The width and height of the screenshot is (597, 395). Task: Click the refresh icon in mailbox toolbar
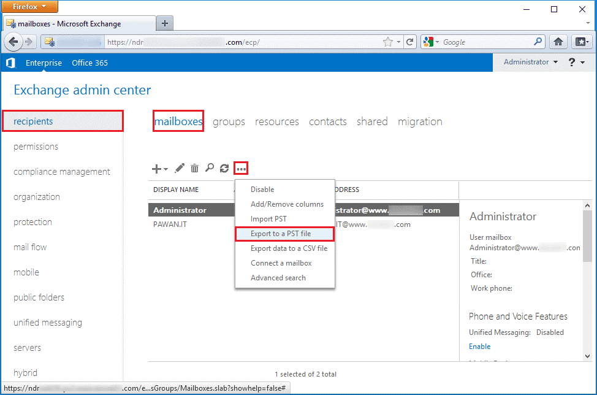(x=224, y=168)
